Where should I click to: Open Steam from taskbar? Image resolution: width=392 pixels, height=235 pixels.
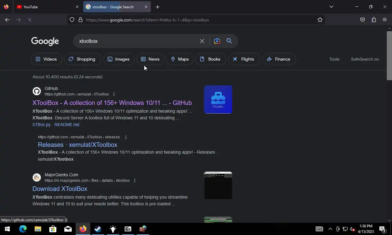point(98,229)
